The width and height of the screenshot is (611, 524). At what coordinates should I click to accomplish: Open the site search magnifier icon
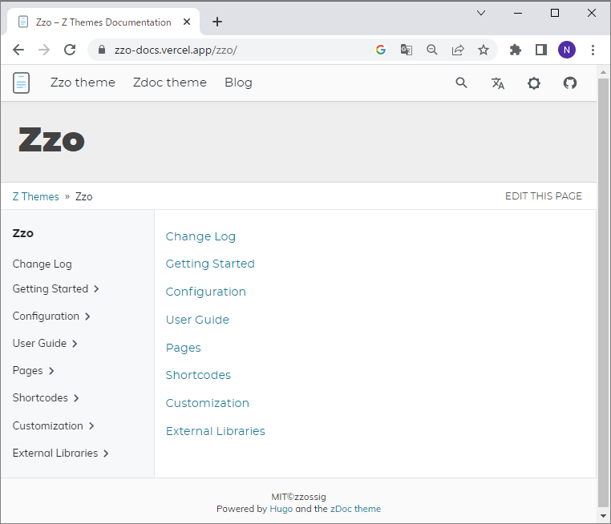461,83
